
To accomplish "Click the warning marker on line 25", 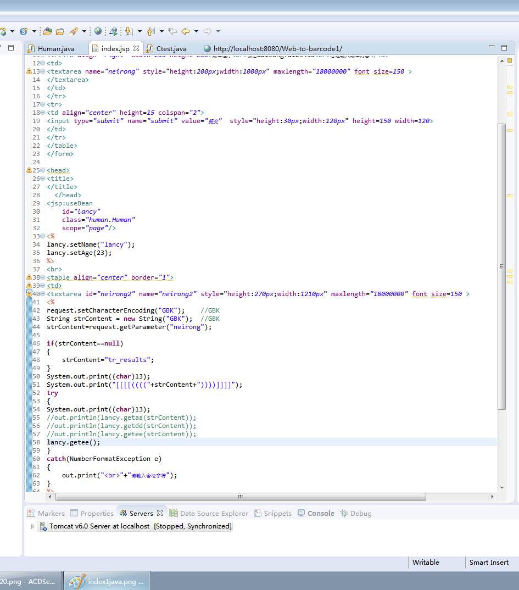I will click(x=29, y=170).
